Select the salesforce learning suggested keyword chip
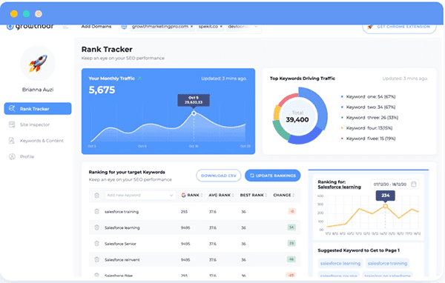 340,264
